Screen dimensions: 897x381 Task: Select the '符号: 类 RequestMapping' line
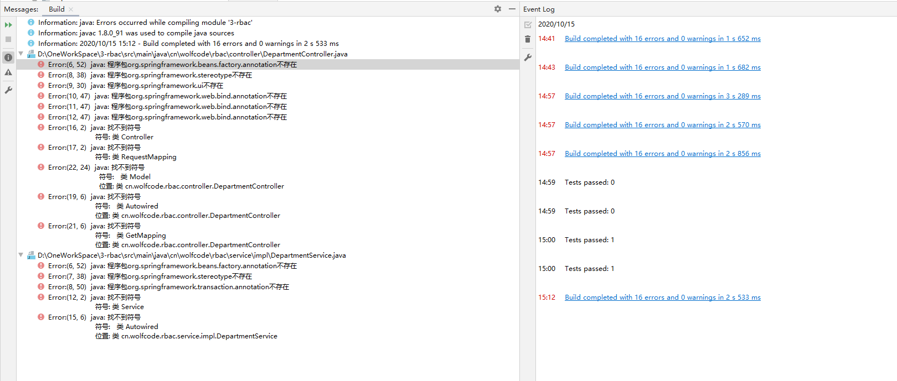(x=136, y=157)
